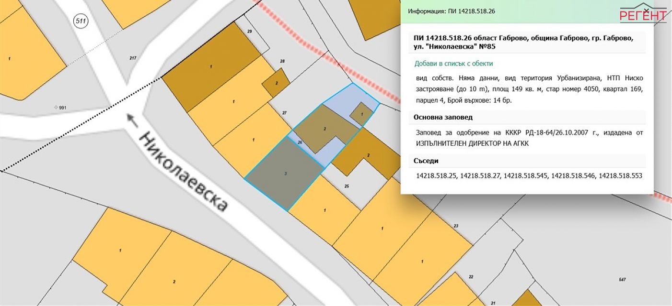
Task: Click the small dark building near label 28
Action: click(276, 83)
